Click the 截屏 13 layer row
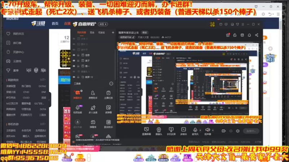This screenshot has width=289, height=162. [93, 77]
